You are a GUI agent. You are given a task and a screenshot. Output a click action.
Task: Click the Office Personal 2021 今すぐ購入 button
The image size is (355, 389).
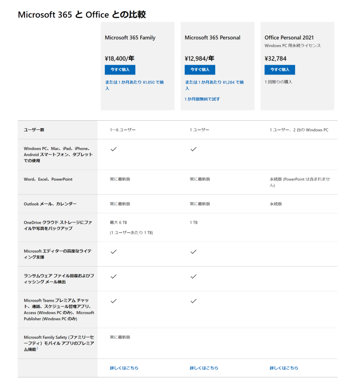coord(280,70)
